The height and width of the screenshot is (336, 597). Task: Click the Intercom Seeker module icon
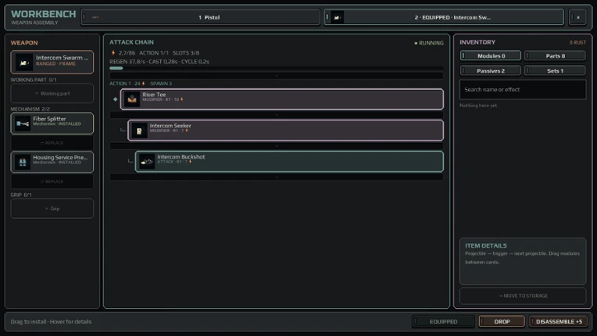(139, 130)
